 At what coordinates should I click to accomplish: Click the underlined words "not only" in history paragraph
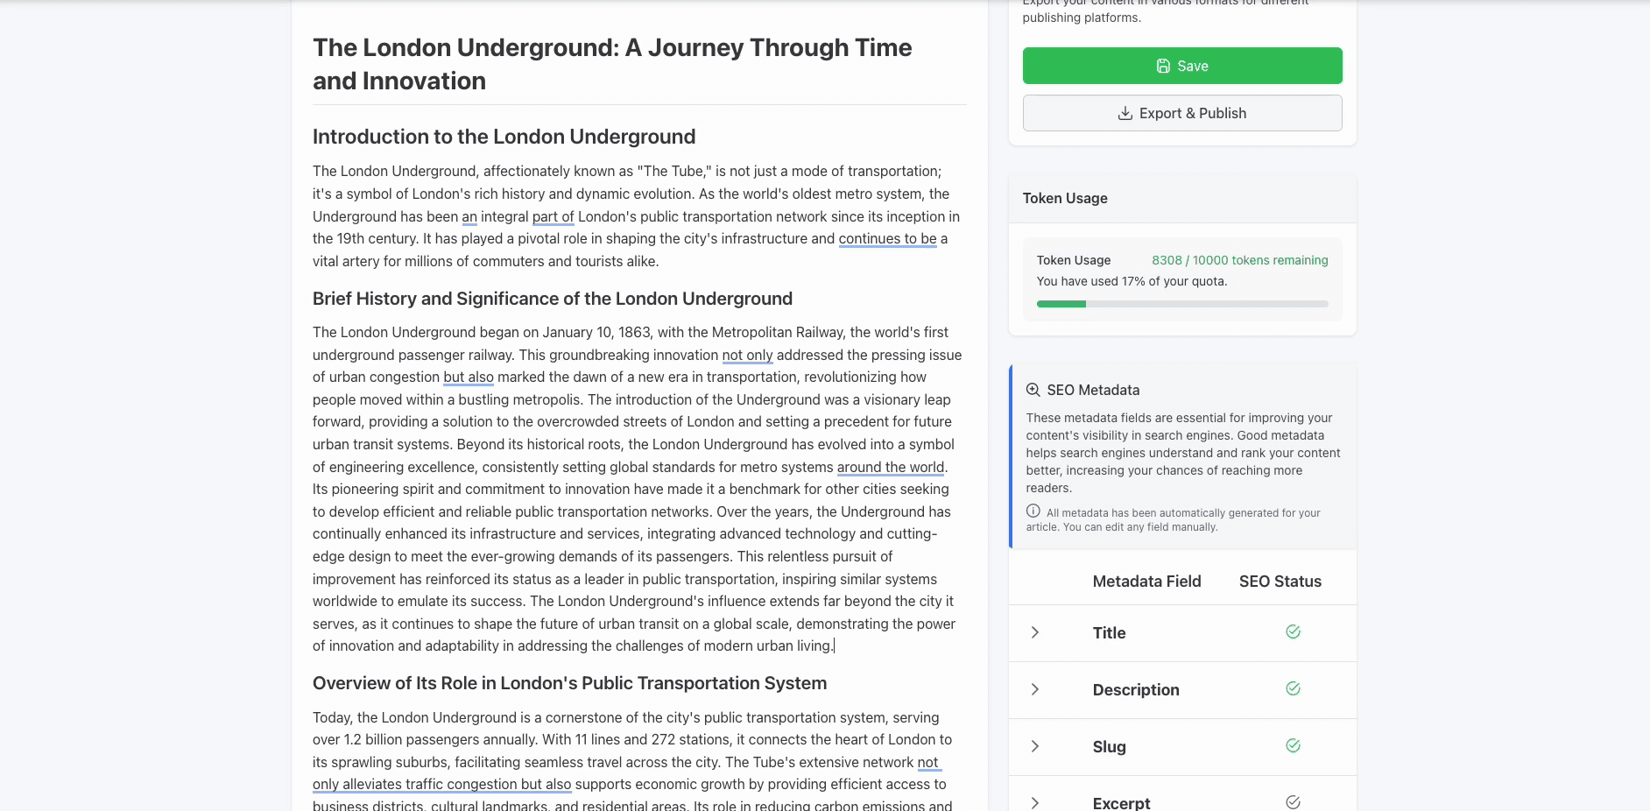coord(747,356)
